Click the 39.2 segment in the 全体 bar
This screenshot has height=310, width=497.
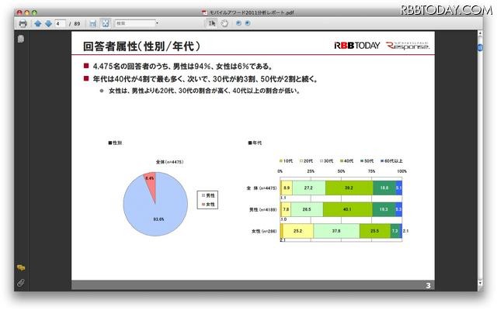click(x=349, y=188)
